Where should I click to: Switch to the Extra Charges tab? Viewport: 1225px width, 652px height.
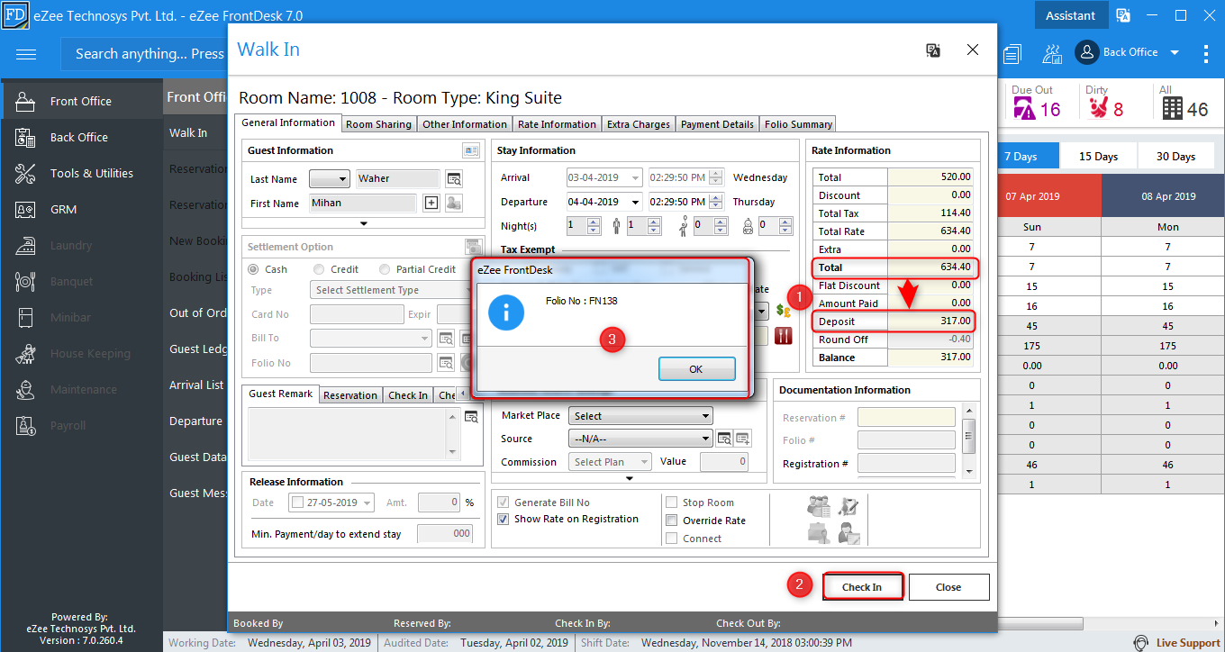(638, 124)
